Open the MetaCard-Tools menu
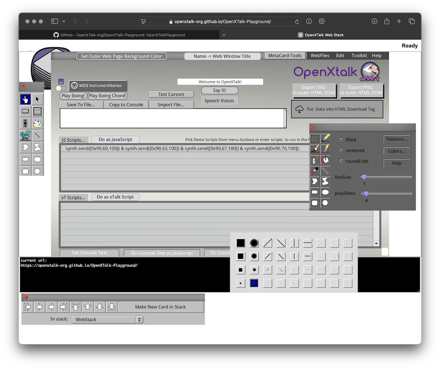Image resolution: width=440 pixels, height=369 pixels. tap(285, 55)
